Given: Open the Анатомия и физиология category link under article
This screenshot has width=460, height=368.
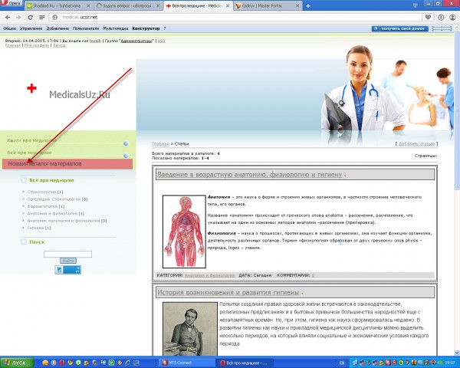Looking at the screenshot, I should click(x=210, y=275).
